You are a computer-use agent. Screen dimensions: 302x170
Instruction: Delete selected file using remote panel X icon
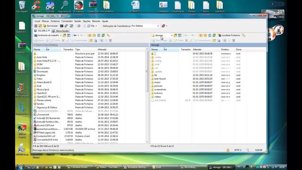point(186,41)
